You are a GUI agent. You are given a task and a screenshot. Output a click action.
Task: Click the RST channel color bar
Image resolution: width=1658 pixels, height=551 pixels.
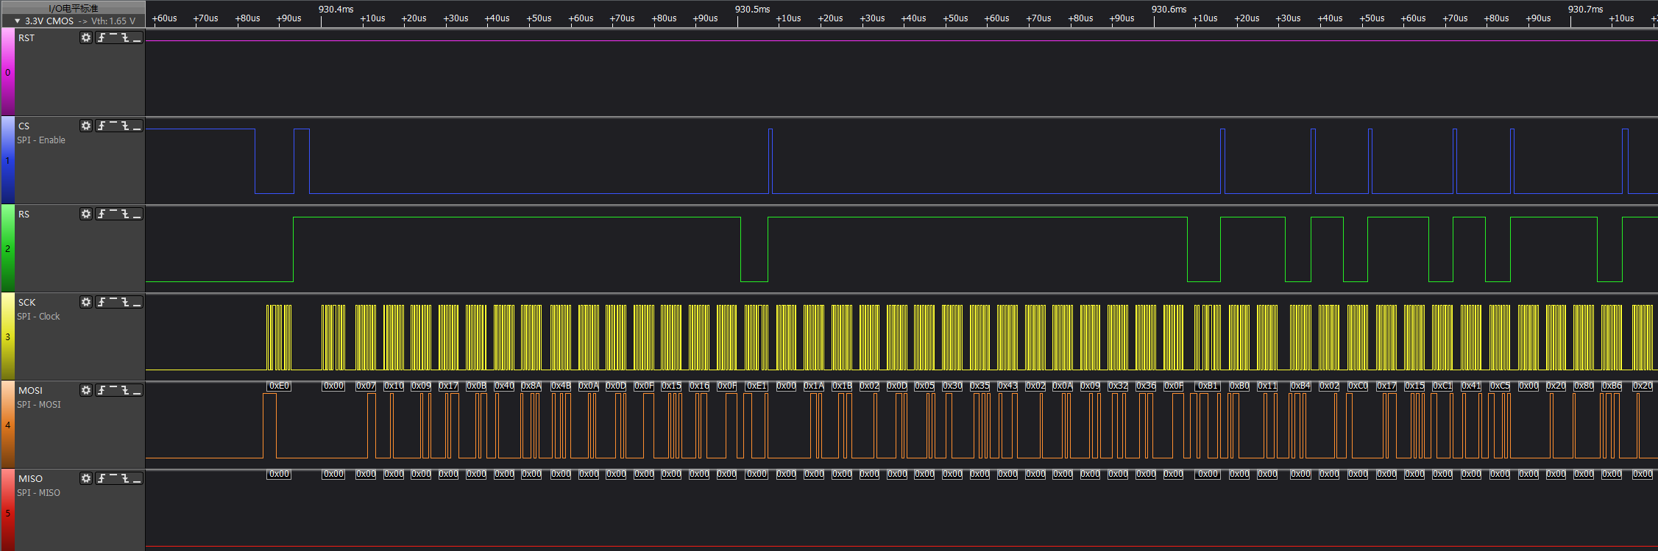tap(7, 72)
